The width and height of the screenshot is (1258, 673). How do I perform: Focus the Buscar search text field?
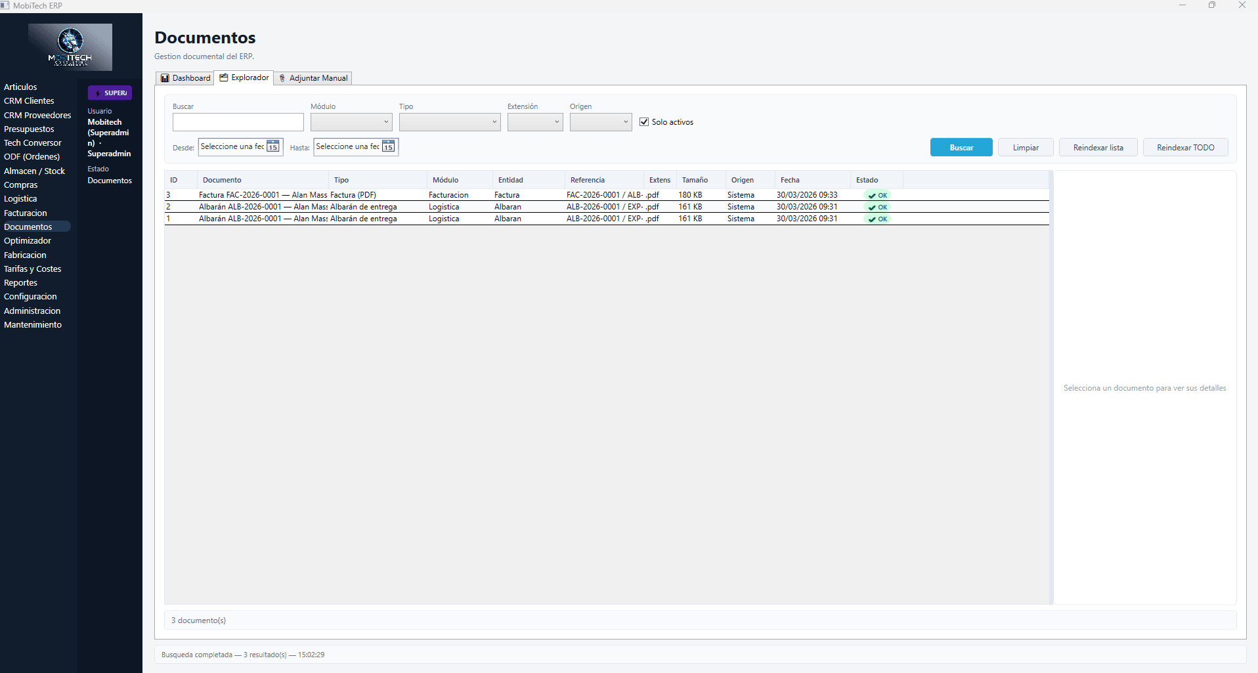point(238,122)
